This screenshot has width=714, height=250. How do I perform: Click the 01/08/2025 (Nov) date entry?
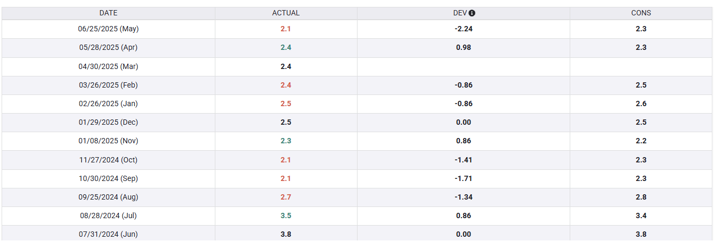point(108,141)
